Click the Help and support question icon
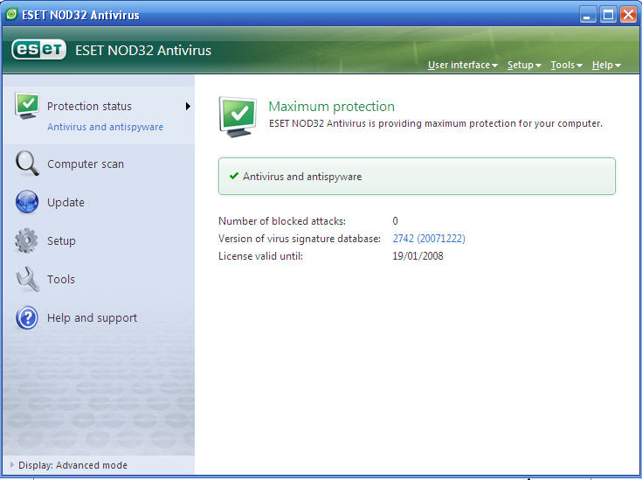This screenshot has height=480, width=642. (x=27, y=318)
